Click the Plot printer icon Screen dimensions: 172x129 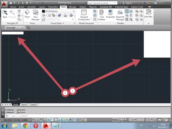point(27,3)
